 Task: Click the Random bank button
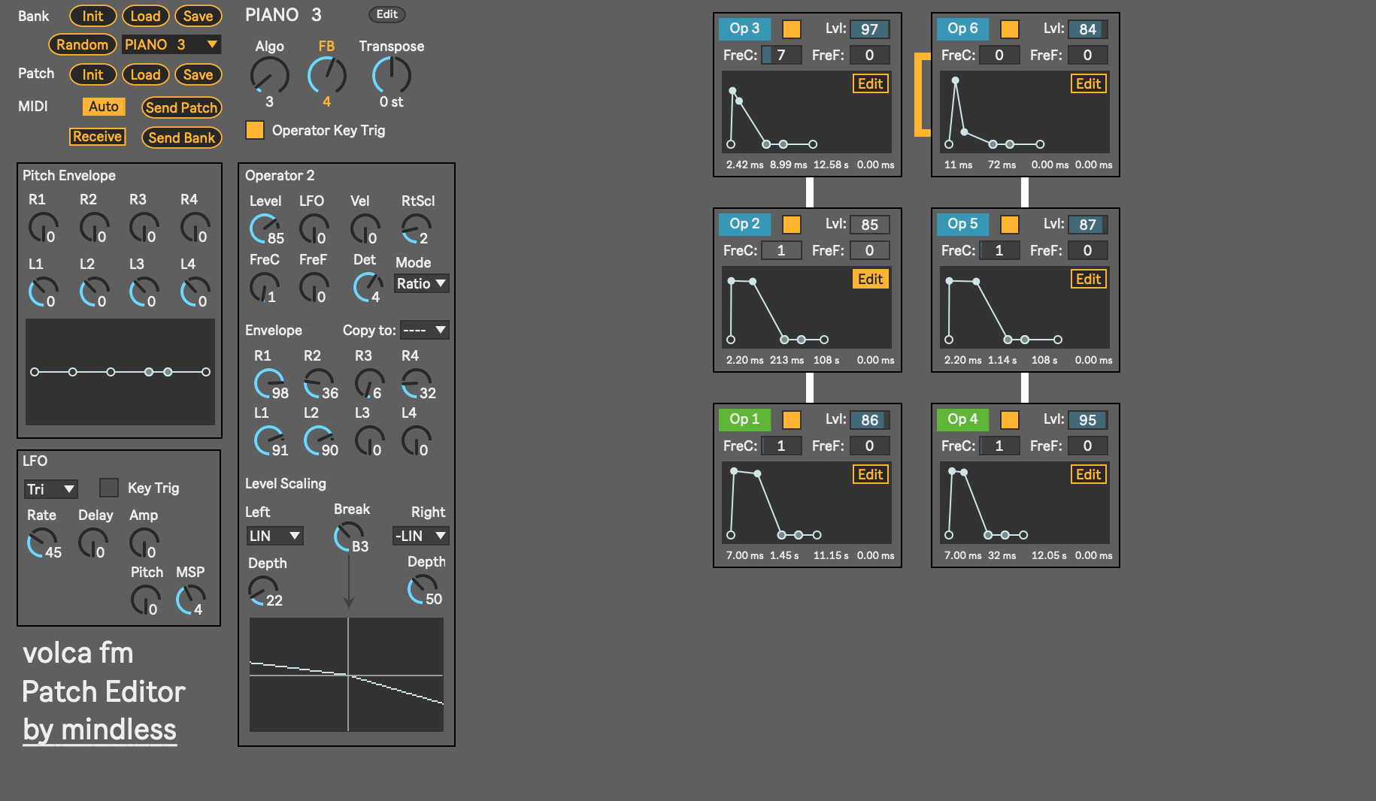tap(82, 44)
